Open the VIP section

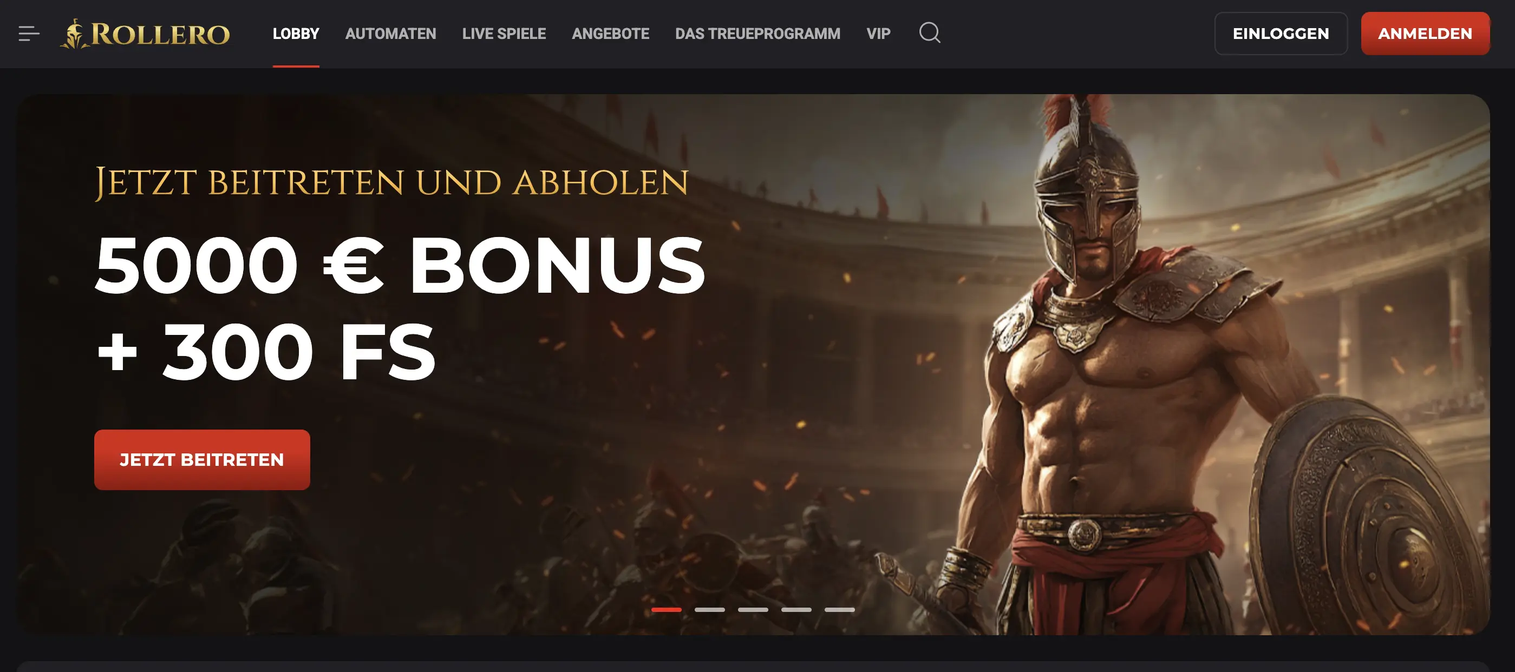(x=878, y=34)
